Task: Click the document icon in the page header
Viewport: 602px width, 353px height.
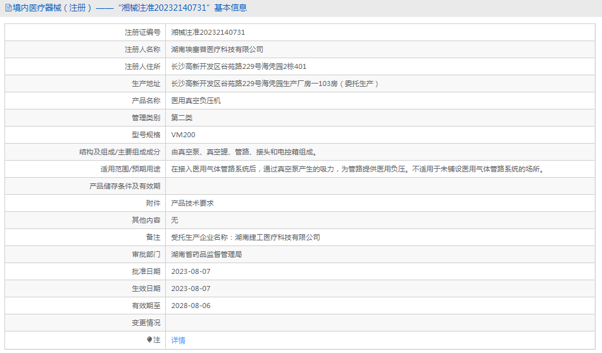Action: click(8, 8)
